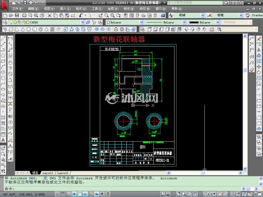Viewport: 263px width, 197px height.
Task: Click the Undo arrow in standard toolbar
Action: pos(81,15)
